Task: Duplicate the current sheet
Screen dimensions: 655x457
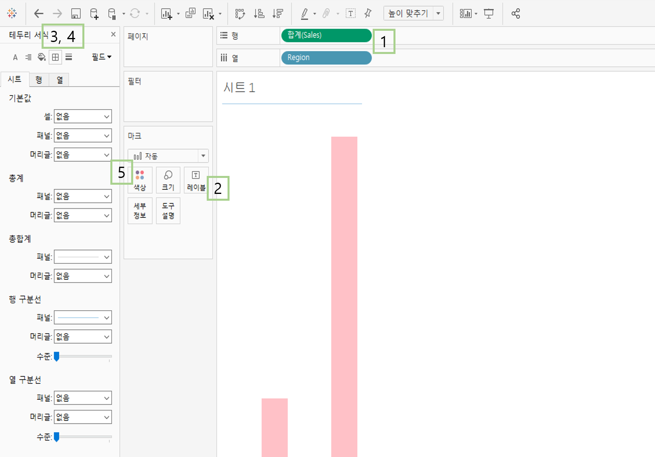Action: [x=191, y=14]
